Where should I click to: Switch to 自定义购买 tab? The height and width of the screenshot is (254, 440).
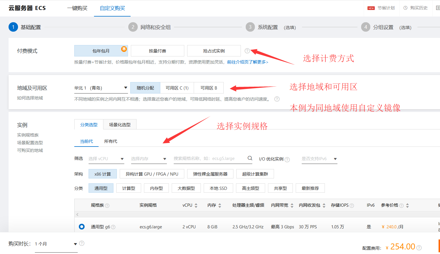pos(112,8)
